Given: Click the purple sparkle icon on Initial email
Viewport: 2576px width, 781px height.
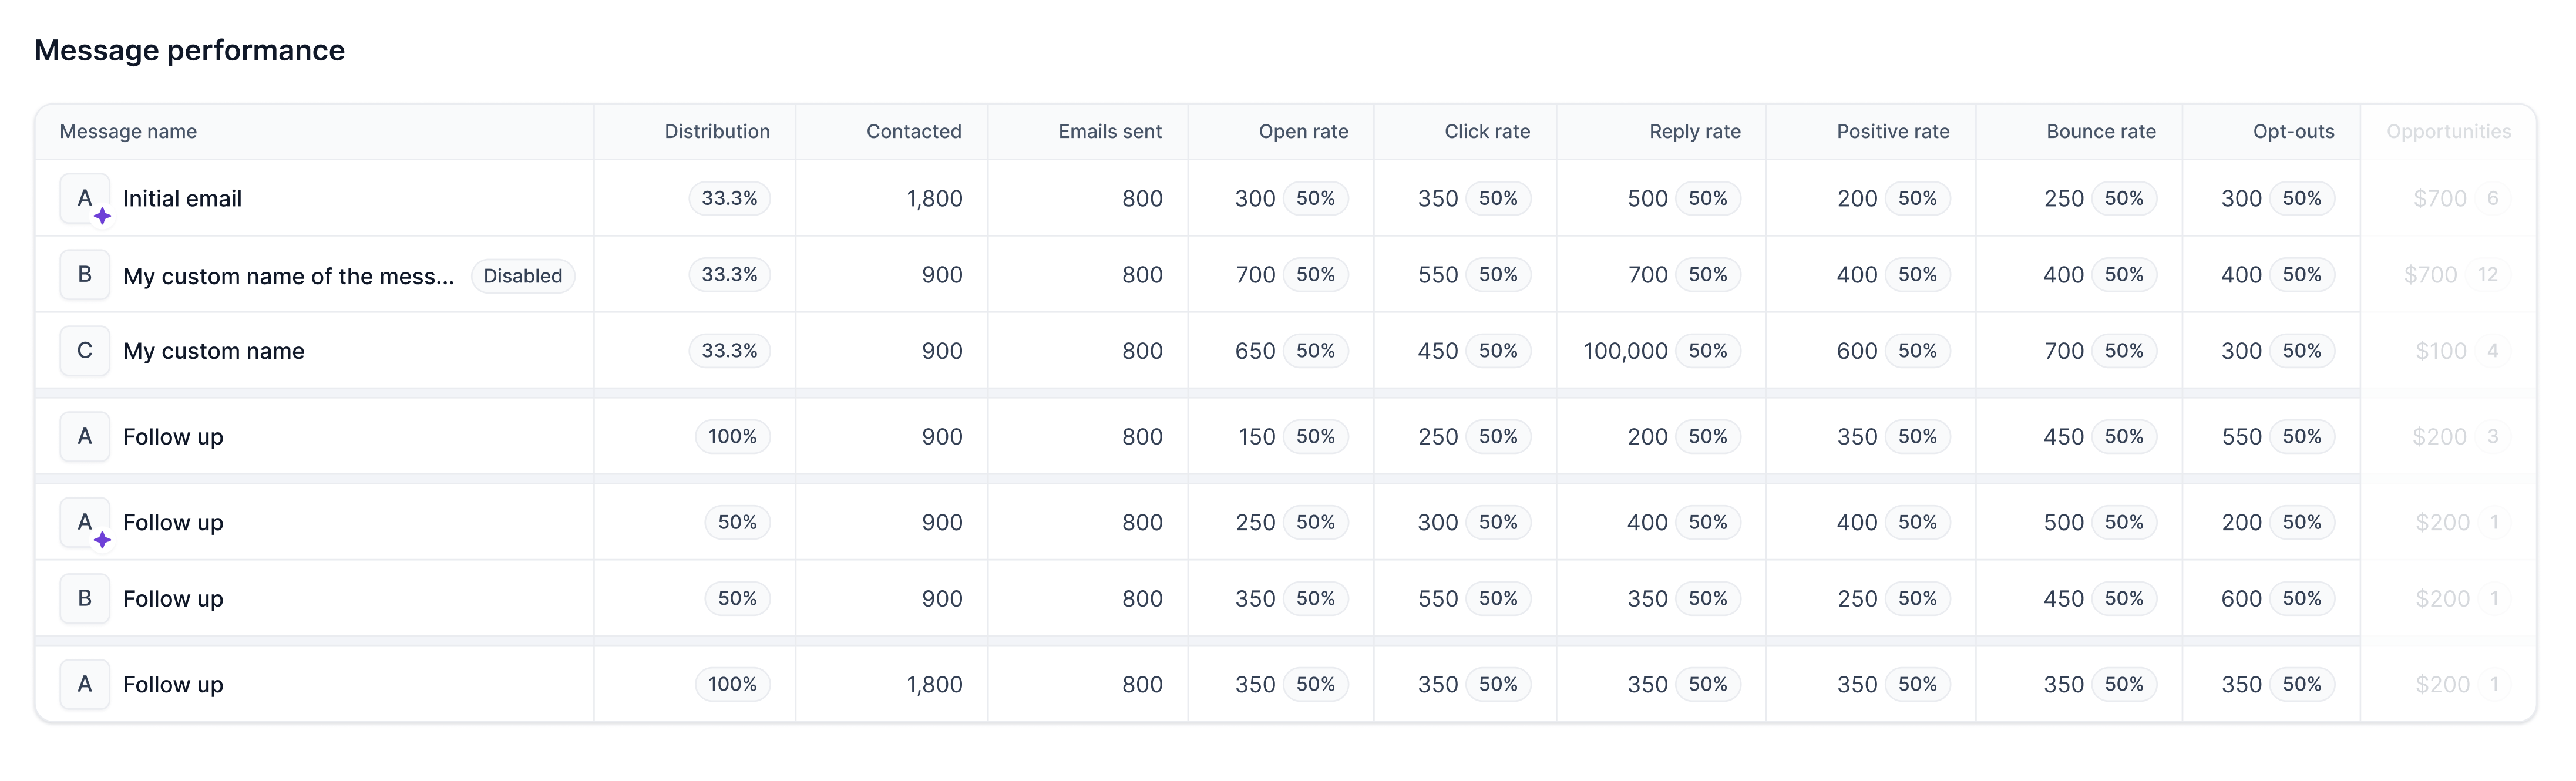Looking at the screenshot, I should coord(102,216).
